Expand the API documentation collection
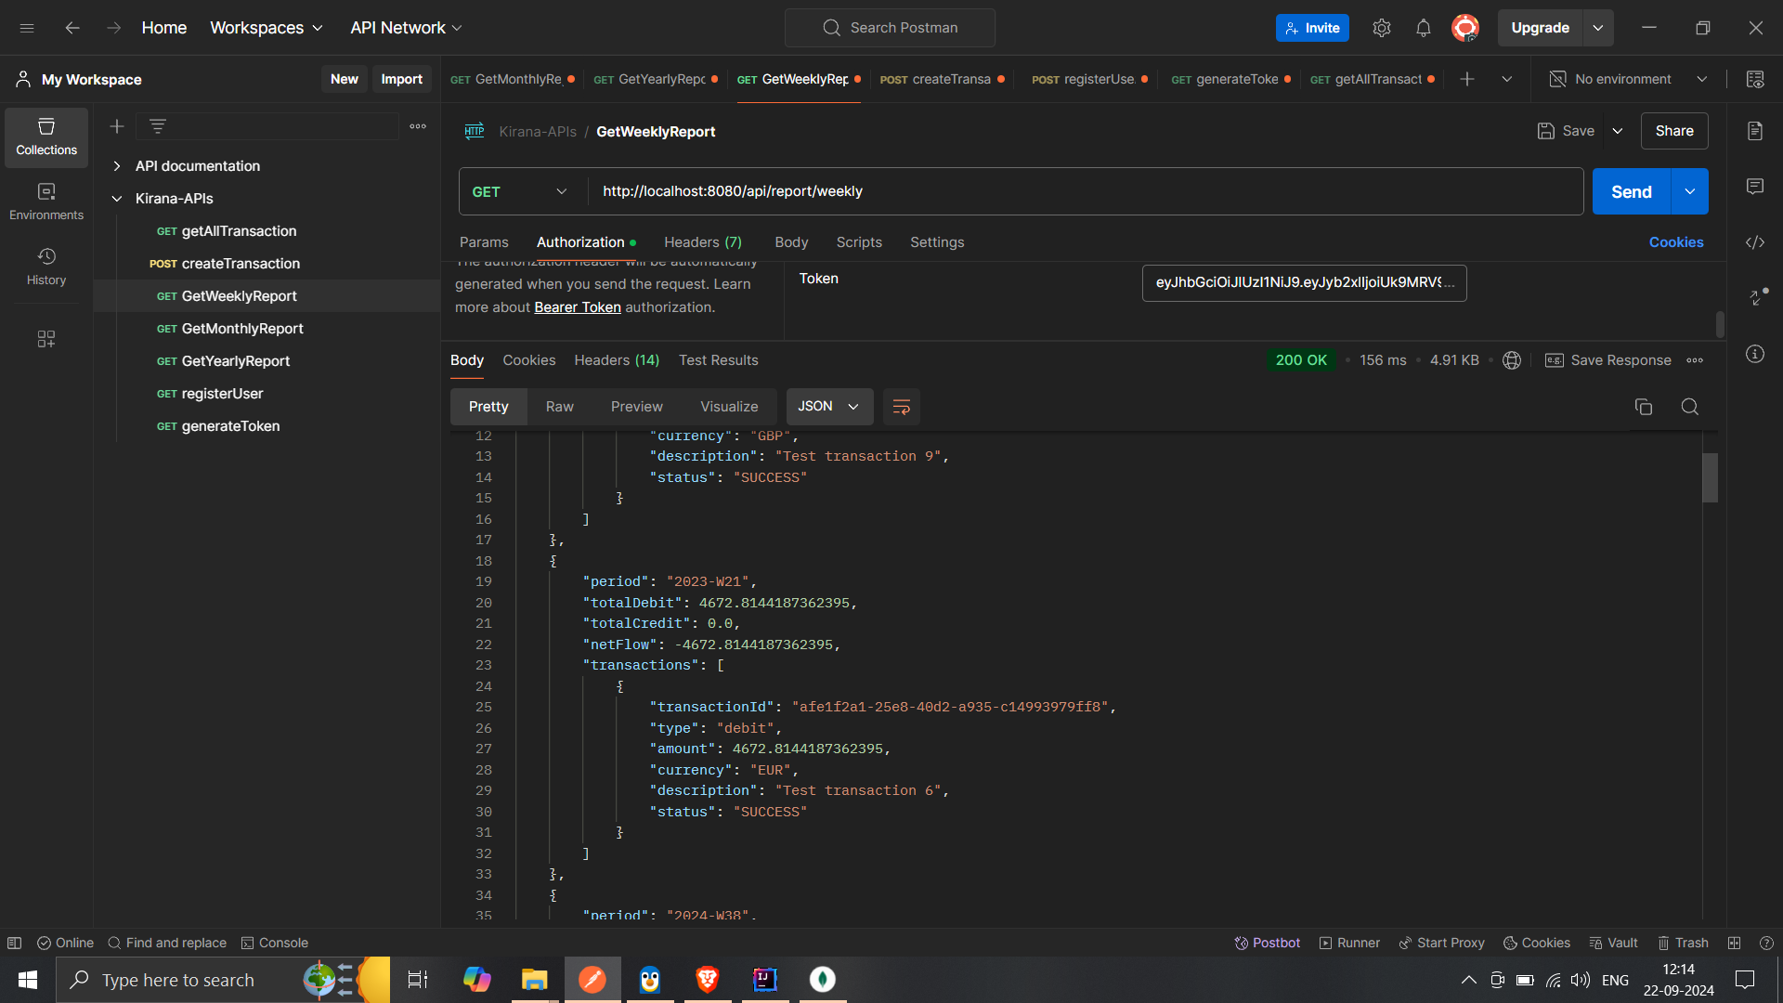 [x=117, y=166]
